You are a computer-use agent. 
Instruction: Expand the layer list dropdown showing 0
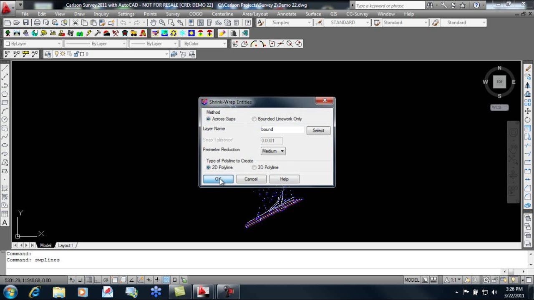click(x=166, y=54)
